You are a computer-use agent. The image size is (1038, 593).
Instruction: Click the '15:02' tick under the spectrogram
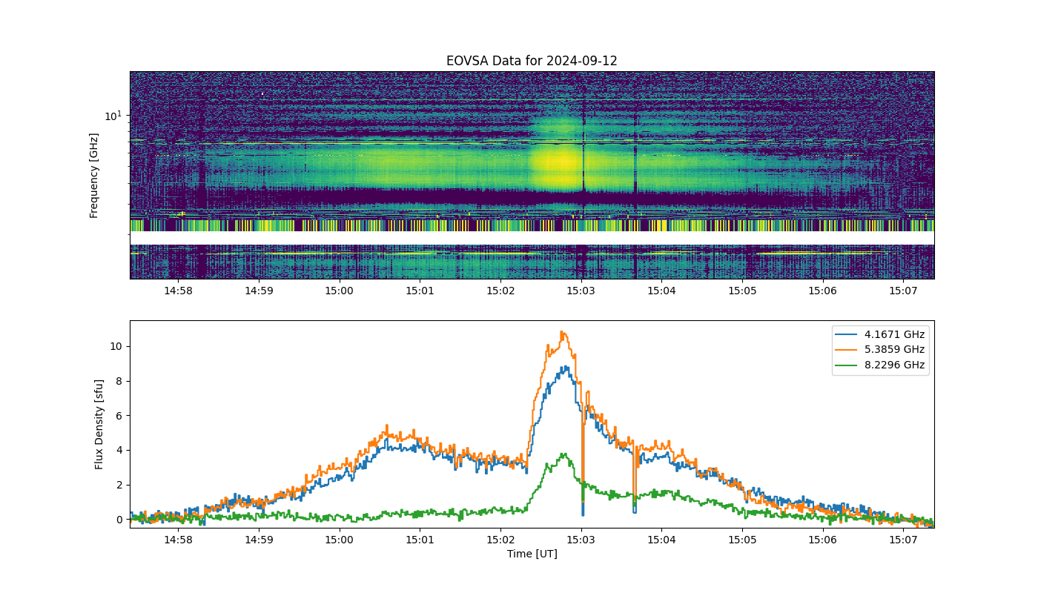[x=500, y=291]
